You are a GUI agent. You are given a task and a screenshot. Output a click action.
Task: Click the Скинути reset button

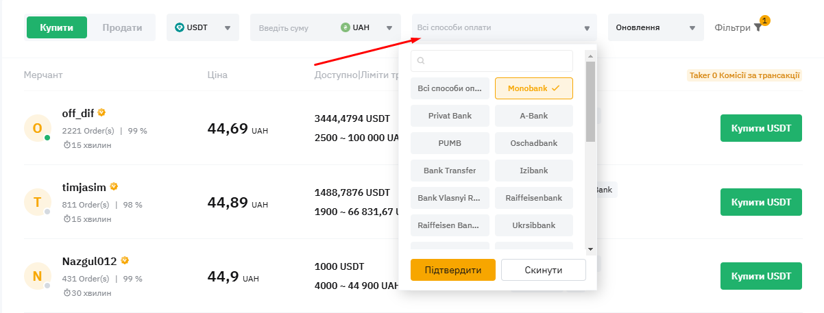[544, 270]
